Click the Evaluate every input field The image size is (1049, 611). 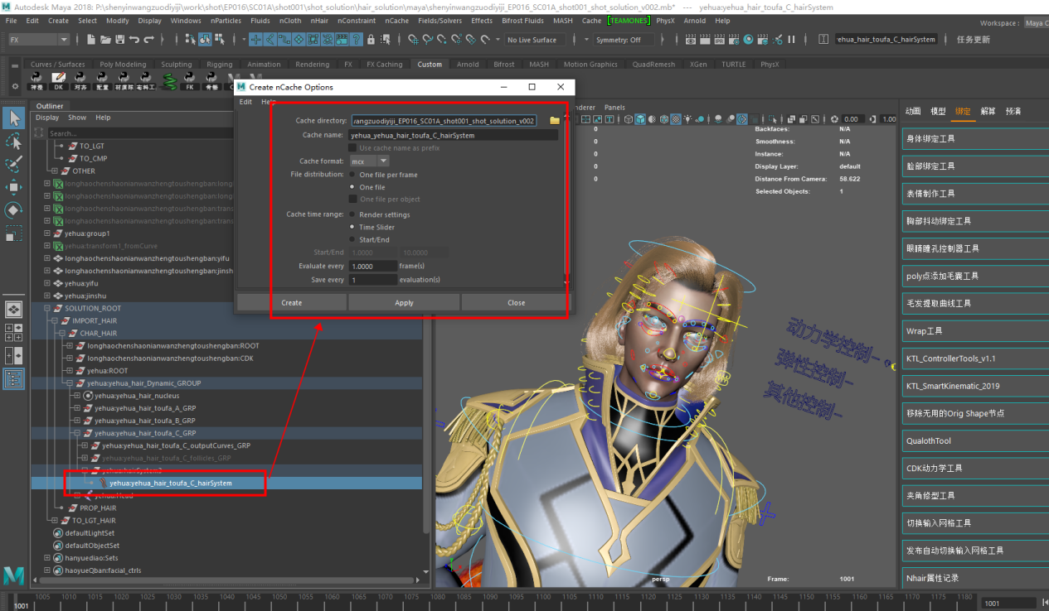tap(373, 267)
